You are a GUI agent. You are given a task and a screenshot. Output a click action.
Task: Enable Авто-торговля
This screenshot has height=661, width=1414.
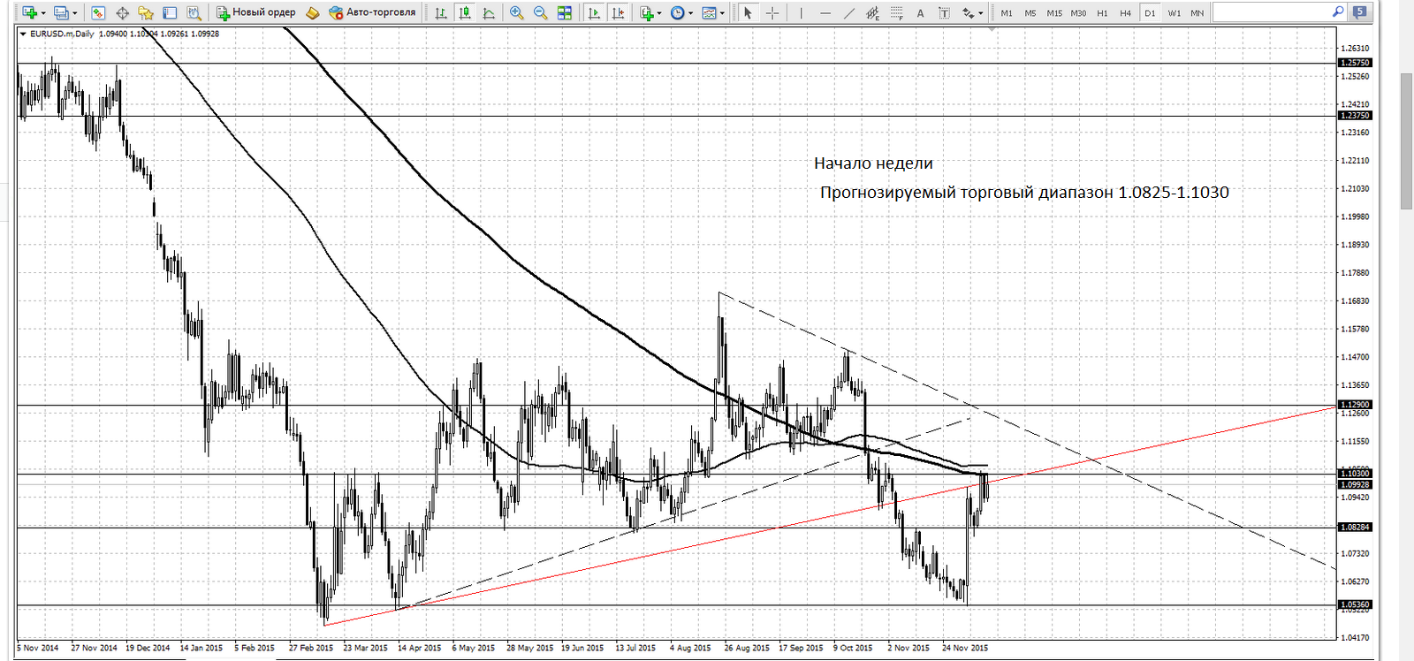tap(372, 13)
